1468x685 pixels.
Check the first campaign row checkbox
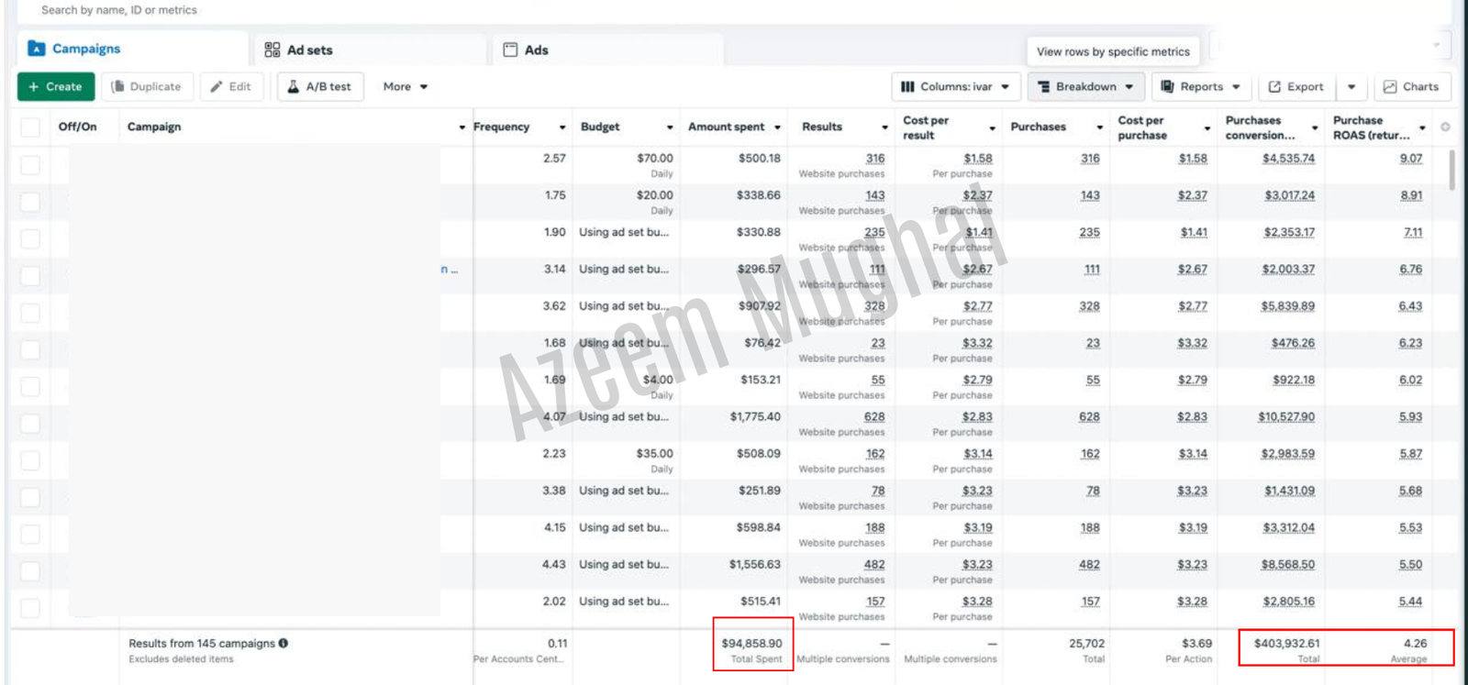click(x=30, y=165)
